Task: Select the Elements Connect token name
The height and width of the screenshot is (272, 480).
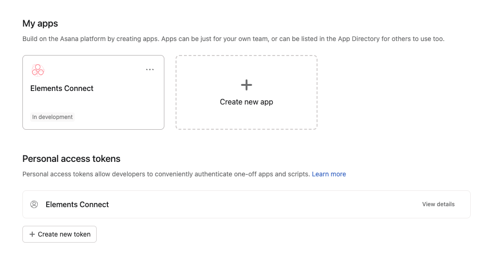Action: (77, 204)
